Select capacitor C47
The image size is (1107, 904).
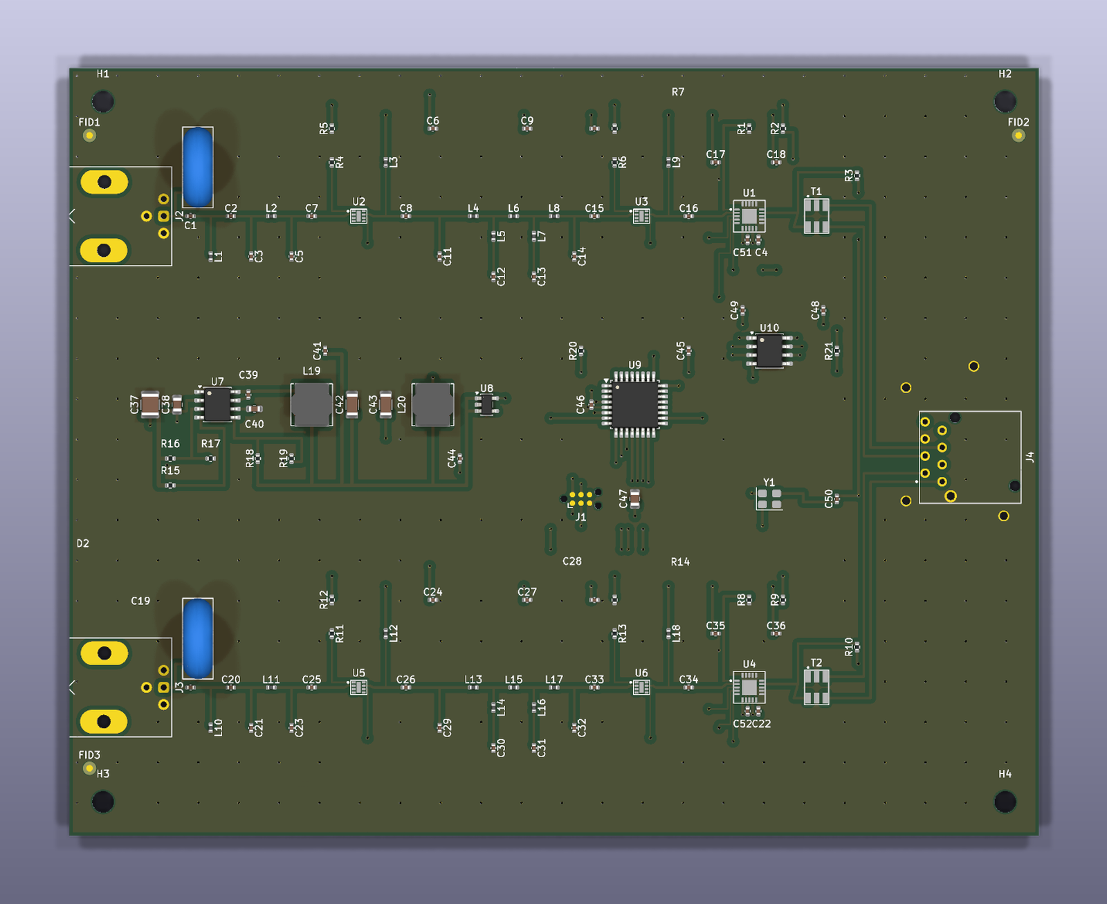click(634, 498)
